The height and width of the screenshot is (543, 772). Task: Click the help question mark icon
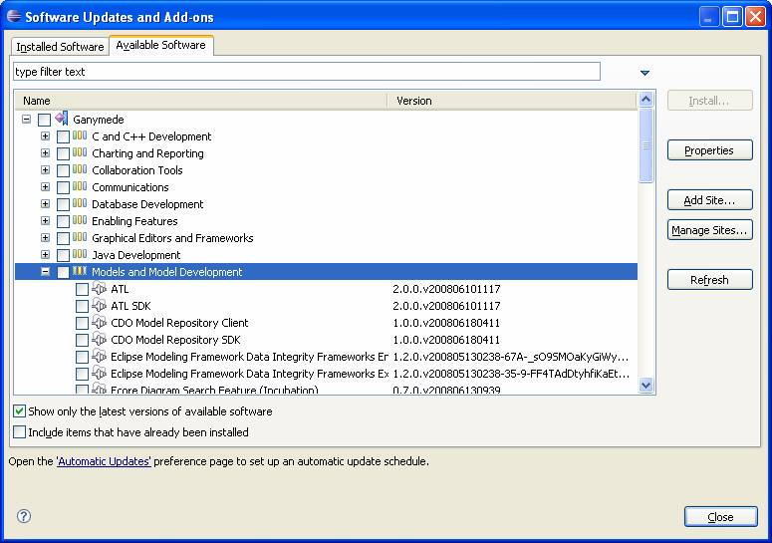pos(24,516)
